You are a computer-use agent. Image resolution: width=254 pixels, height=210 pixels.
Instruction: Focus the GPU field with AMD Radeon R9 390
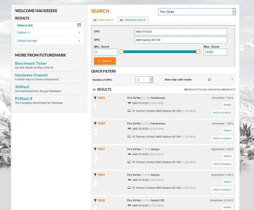click(181, 40)
